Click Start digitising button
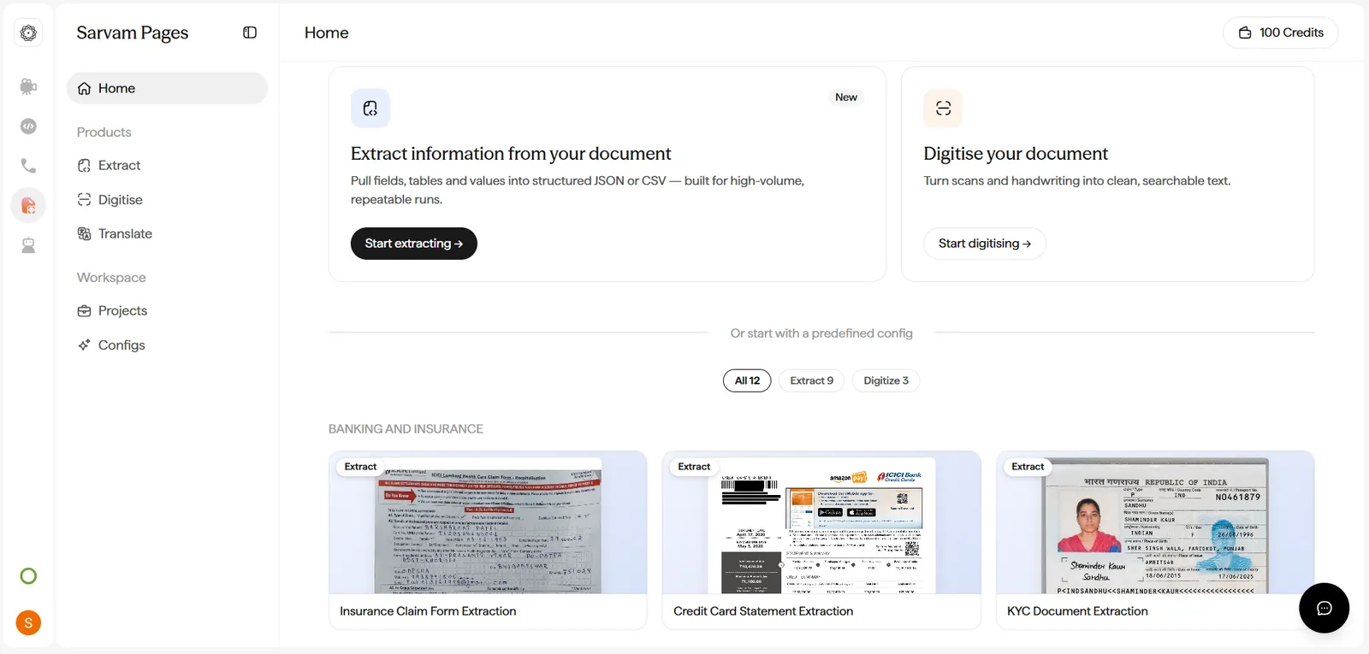The height and width of the screenshot is (654, 1369). [984, 244]
